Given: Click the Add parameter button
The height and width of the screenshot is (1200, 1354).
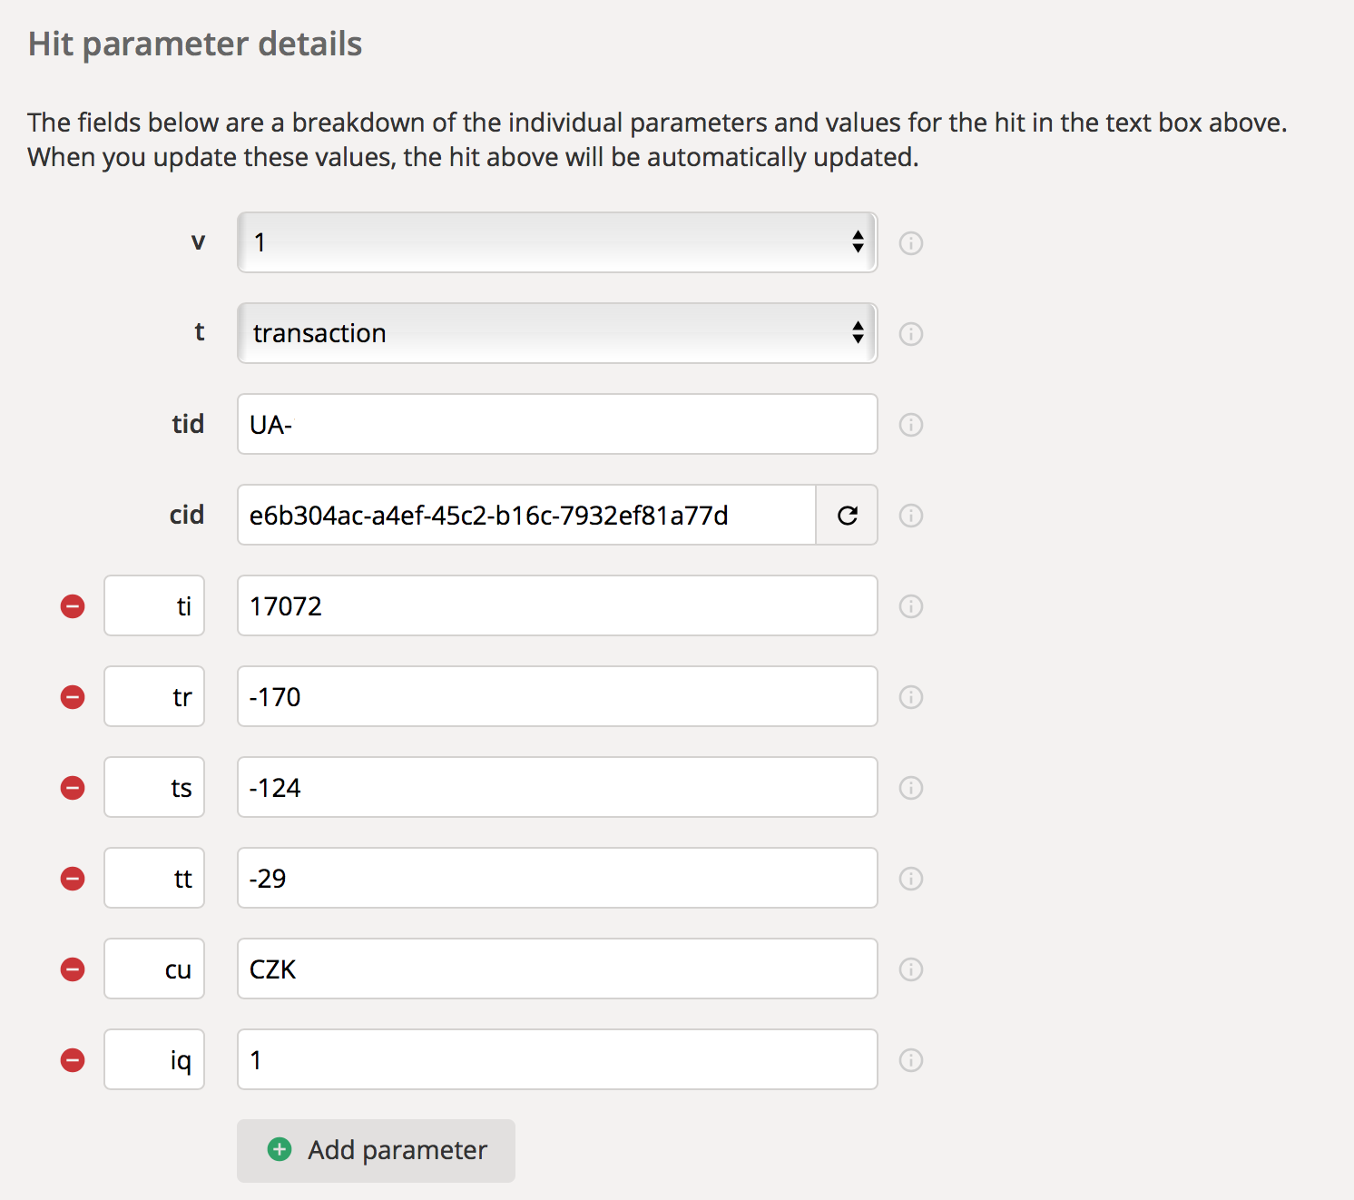Looking at the screenshot, I should (376, 1150).
